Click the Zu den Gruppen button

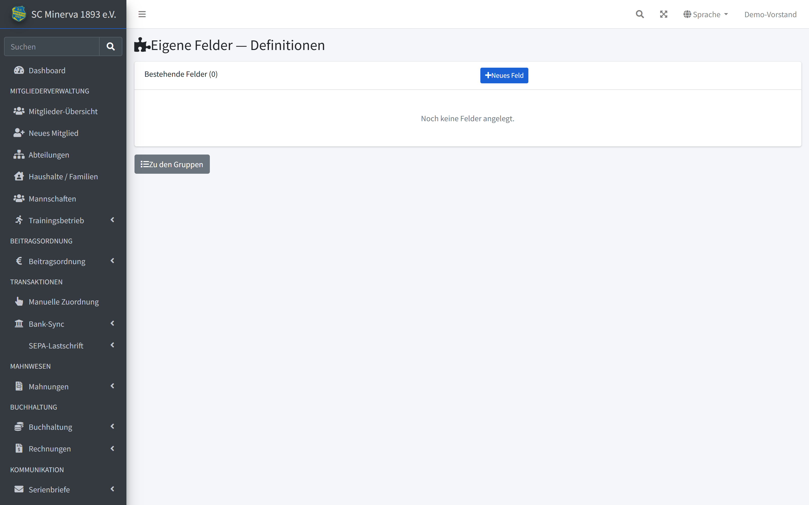[x=172, y=164]
